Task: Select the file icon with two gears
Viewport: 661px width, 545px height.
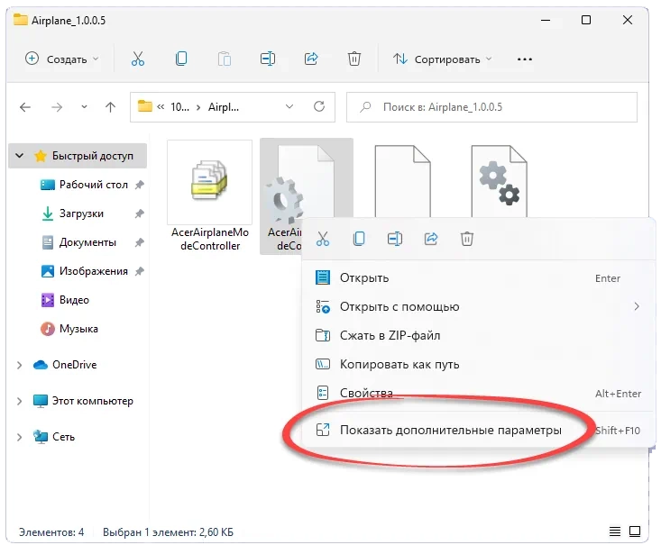Action: (499, 181)
